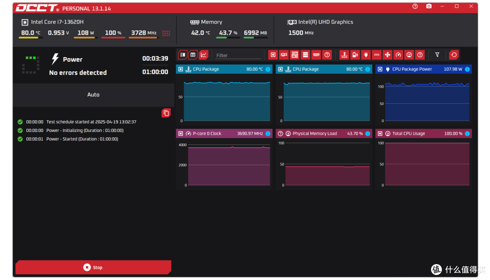Toggle the temperature sensor filter icon
The height and width of the screenshot is (280, 490).
point(344,55)
